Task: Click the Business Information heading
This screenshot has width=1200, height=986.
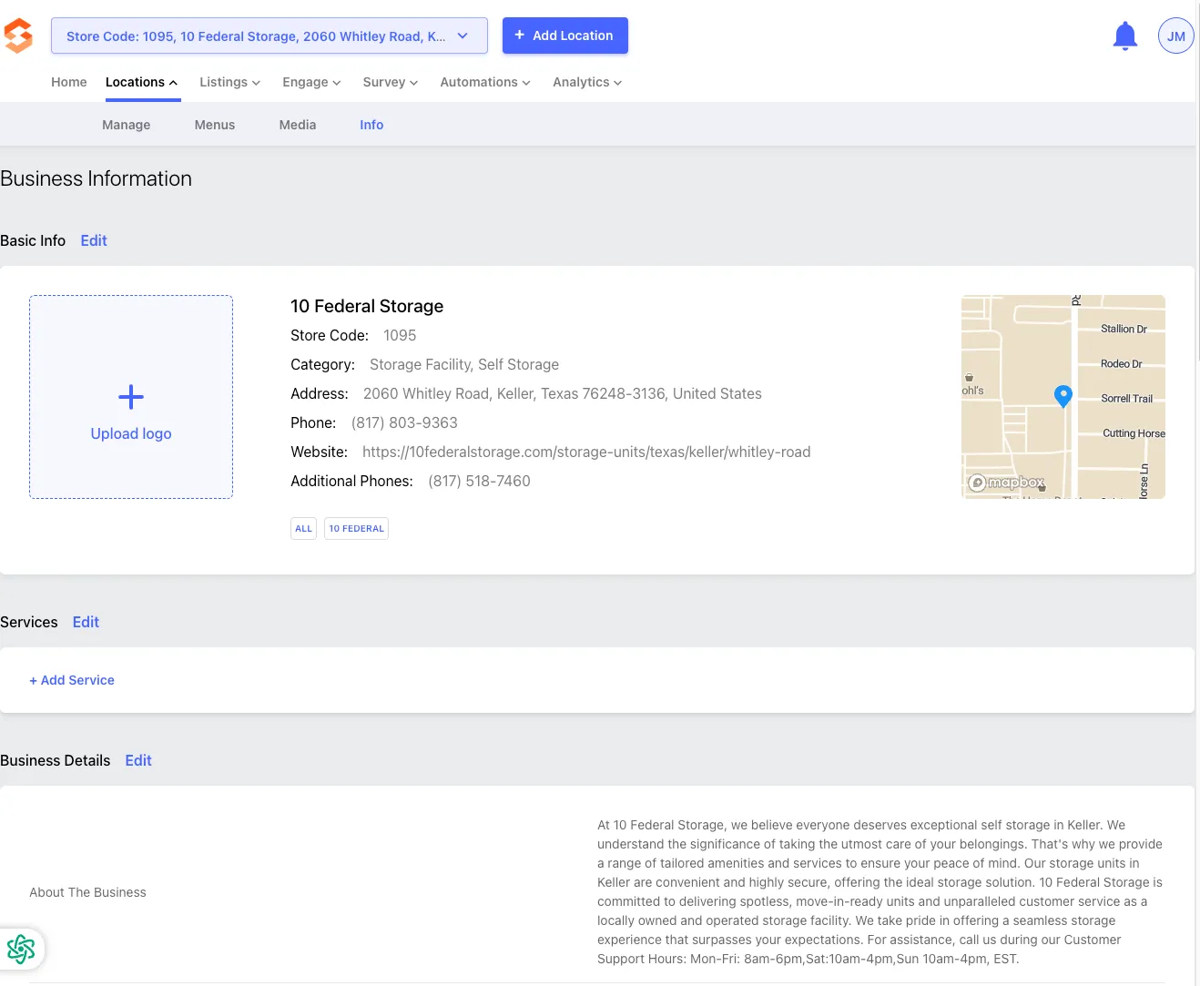Action: [x=97, y=178]
